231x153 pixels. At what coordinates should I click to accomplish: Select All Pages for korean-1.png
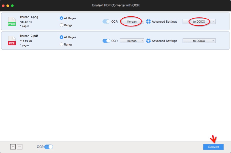(x=61, y=18)
